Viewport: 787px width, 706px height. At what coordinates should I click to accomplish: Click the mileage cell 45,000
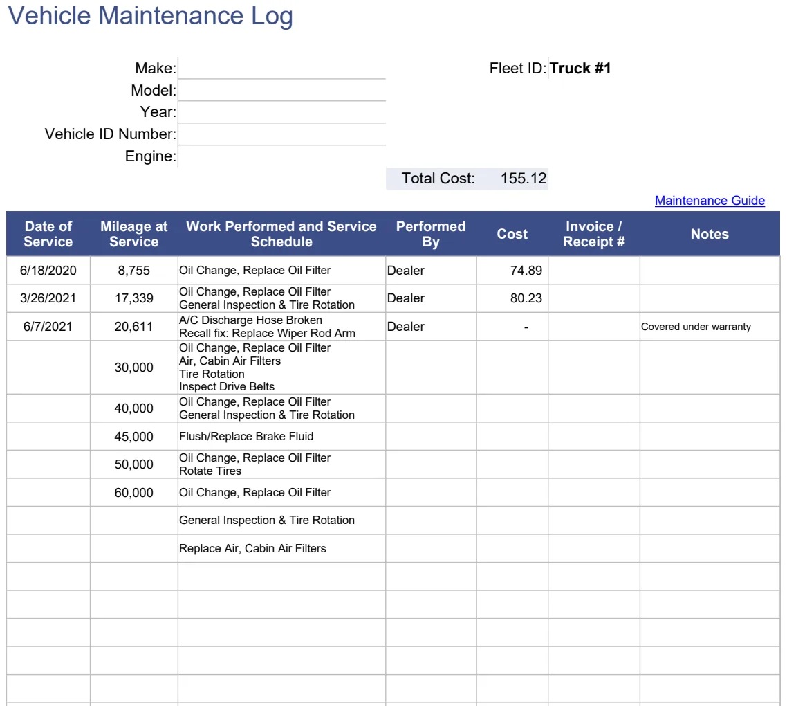(134, 436)
